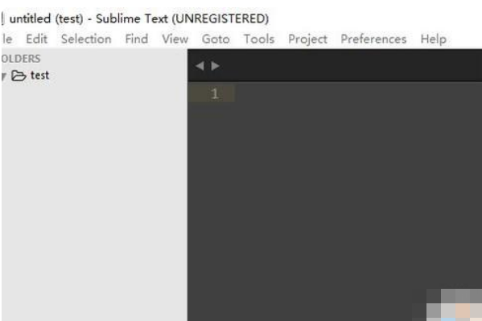Click the open folder icon beside test

[19, 76]
